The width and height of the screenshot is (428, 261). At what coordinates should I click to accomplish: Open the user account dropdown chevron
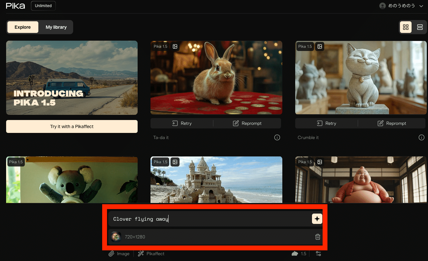click(421, 6)
